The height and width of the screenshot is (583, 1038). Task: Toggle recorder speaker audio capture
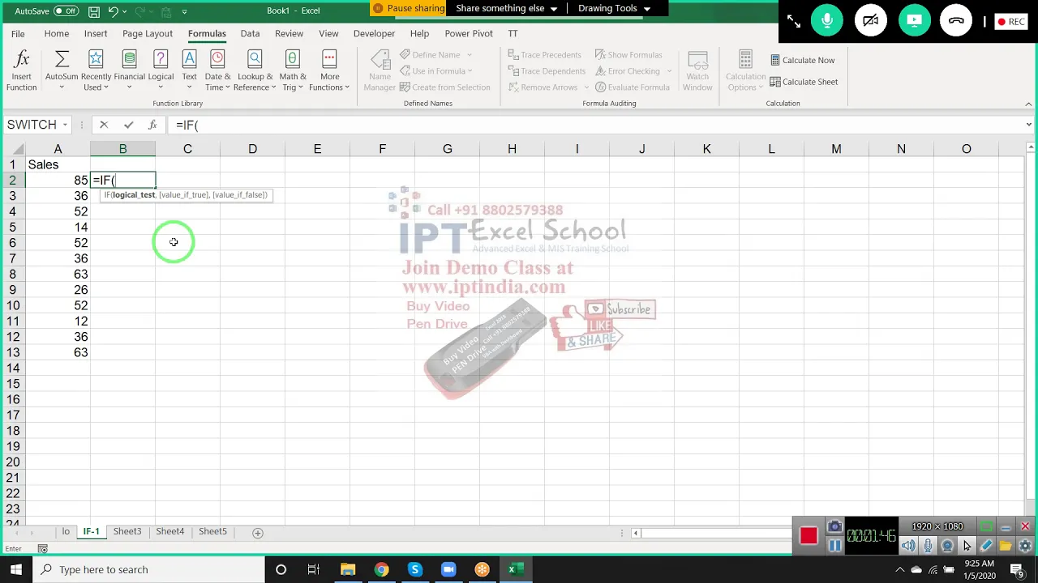pos(908,546)
